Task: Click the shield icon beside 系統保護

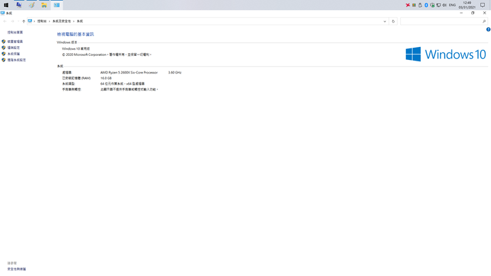Action: point(4,54)
